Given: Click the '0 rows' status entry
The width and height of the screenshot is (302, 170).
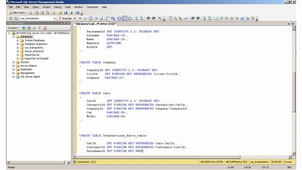Looking at the screenshot, I should click(287, 162).
